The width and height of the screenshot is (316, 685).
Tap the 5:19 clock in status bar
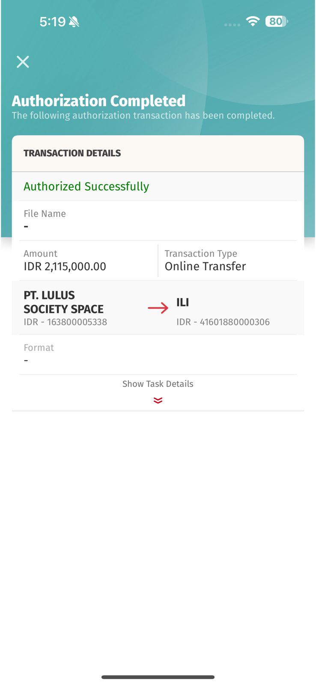(x=52, y=22)
